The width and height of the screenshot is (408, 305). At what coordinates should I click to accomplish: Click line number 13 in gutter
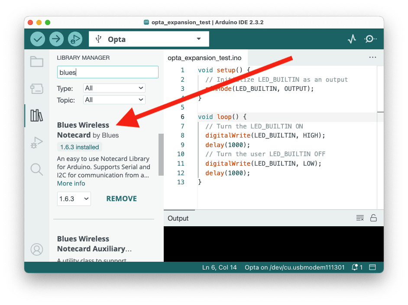pyautogui.click(x=181, y=182)
